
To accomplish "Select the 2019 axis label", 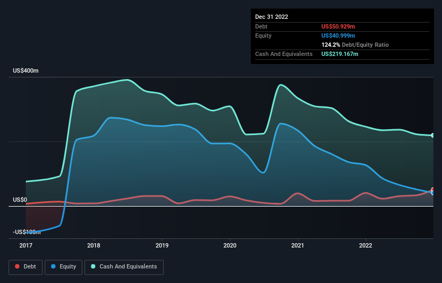I will [162, 245].
